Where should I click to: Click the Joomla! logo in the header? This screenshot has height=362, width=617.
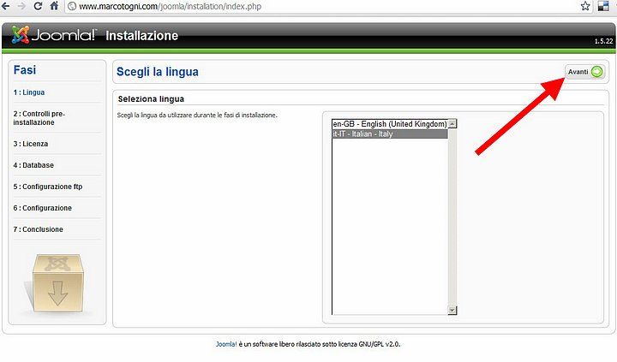pyautogui.click(x=53, y=35)
